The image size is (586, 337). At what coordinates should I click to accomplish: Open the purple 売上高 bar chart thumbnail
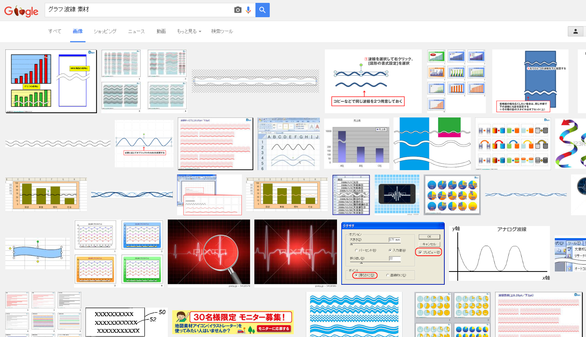click(x=357, y=144)
